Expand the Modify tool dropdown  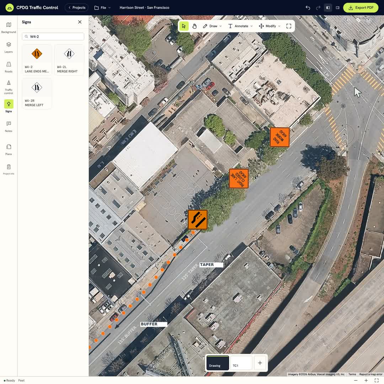(x=270, y=26)
